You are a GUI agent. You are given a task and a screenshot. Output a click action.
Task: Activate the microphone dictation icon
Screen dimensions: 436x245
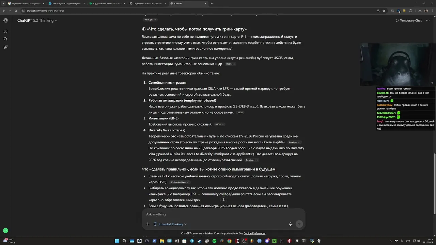pos(290,224)
